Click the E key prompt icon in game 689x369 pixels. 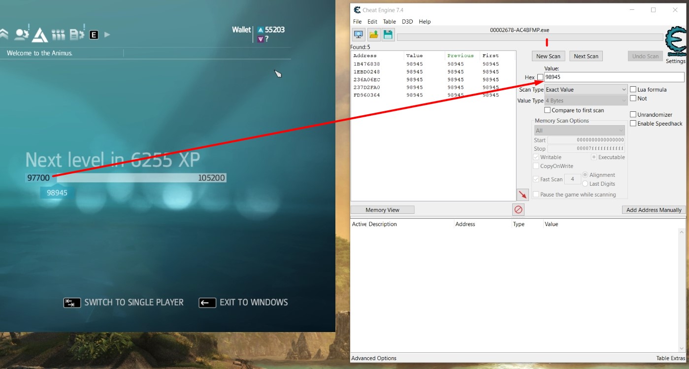(x=94, y=34)
